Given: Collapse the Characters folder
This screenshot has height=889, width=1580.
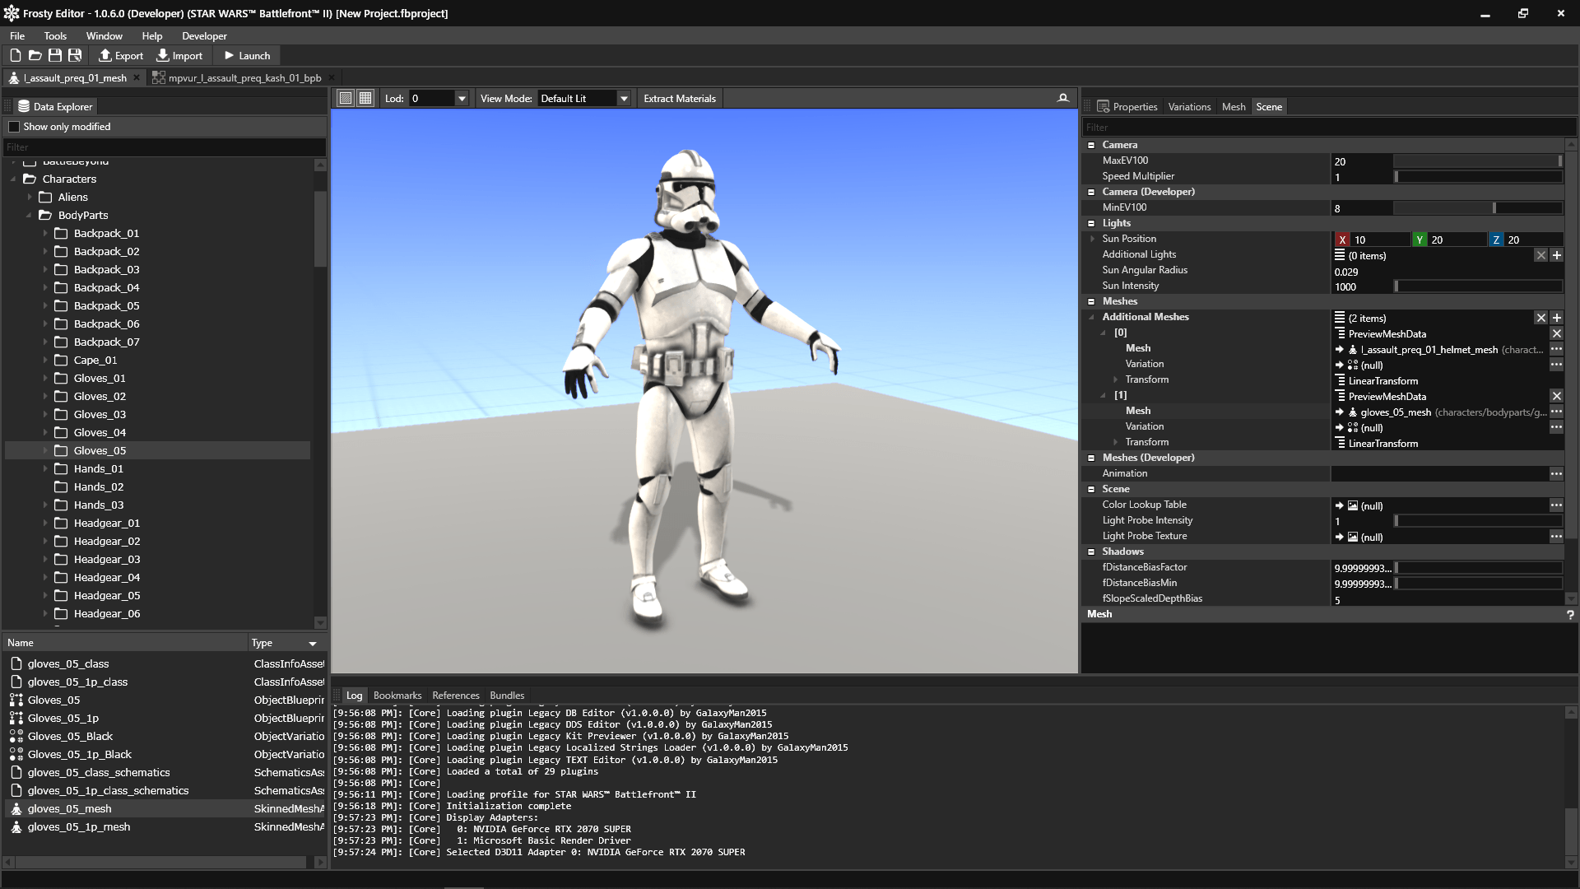Looking at the screenshot, I should point(14,179).
